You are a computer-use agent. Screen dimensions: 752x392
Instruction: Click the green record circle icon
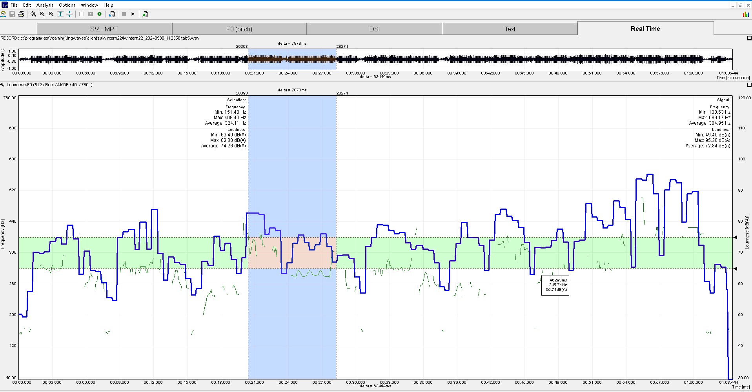point(100,14)
